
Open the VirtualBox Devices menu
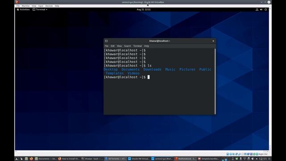[x=49, y=6]
